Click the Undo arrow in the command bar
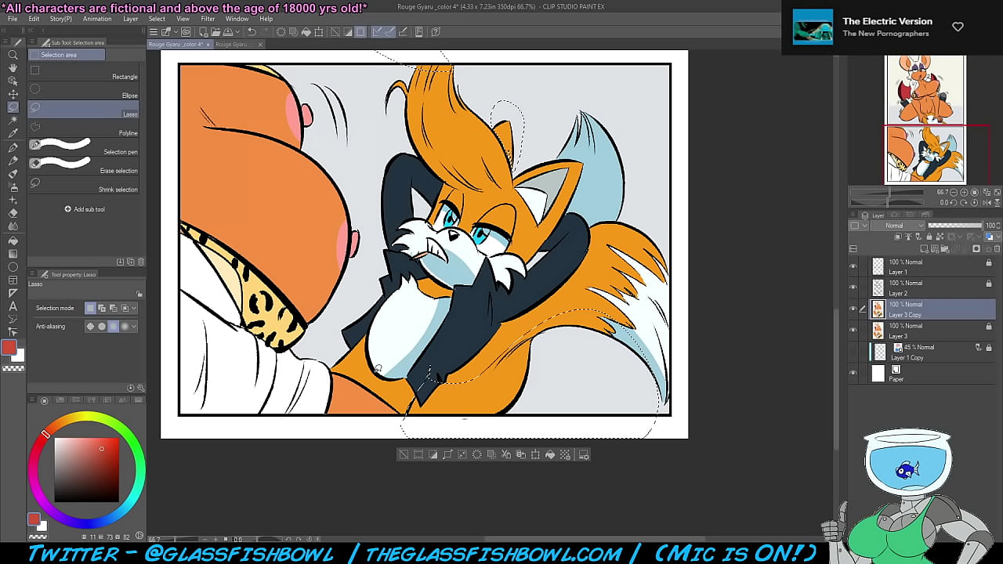Screen dimensions: 1003x564 pyautogui.click(x=252, y=32)
